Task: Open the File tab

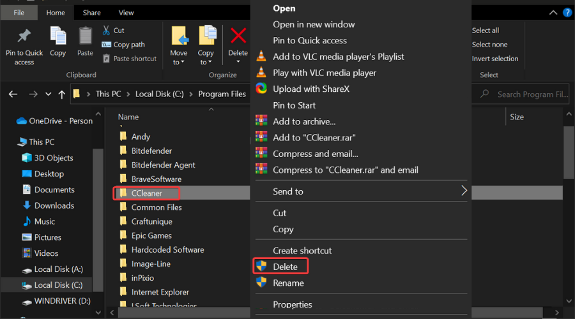Action: pyautogui.click(x=19, y=13)
